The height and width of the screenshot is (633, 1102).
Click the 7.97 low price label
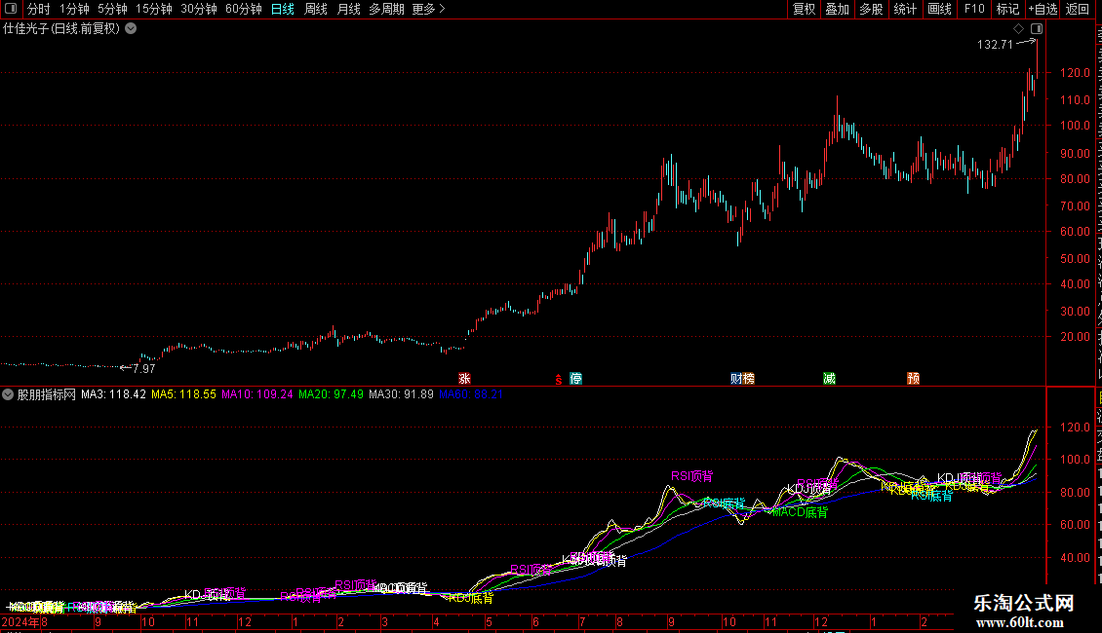pyautogui.click(x=143, y=368)
